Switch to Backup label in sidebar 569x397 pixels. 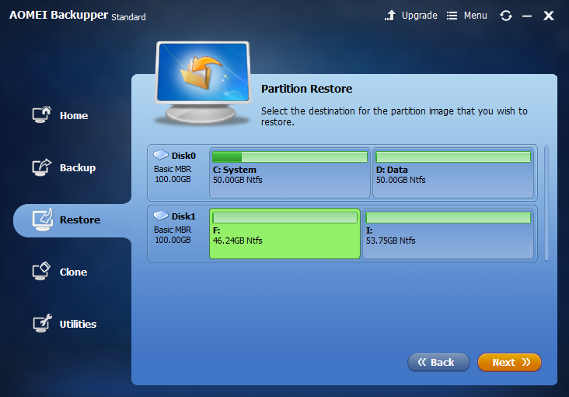(78, 168)
